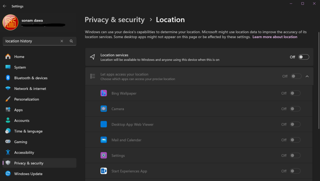Viewport: 320px width, 181px height.
Task: Go to Windows Update section
Action: 28,174
